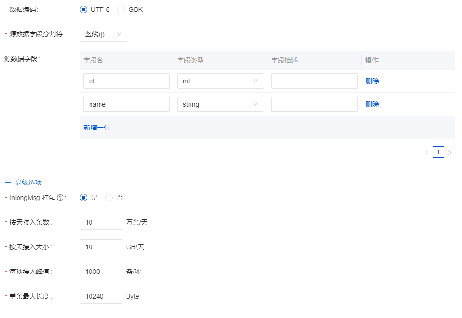Screen dimensions: 462x318
Task: Delete the name field row
Action: point(372,104)
